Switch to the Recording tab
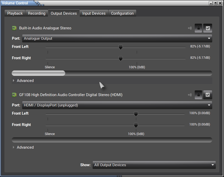224x177 pixels. click(37, 13)
